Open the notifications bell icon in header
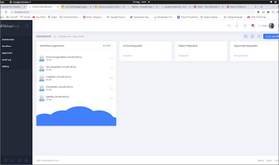Screen dimensions: 279x165 click(237, 26)
